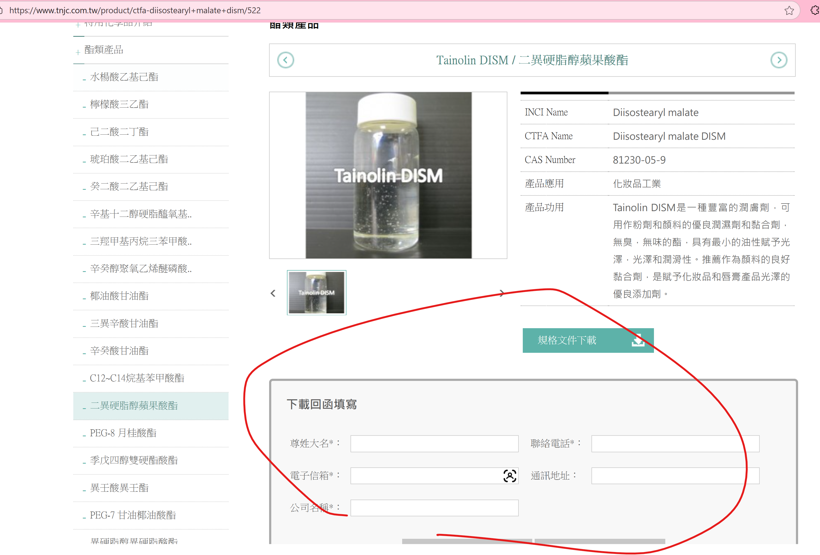Expand the 酯類產品 category plus sign
Viewport: 820px width, 555px height.
(x=78, y=52)
